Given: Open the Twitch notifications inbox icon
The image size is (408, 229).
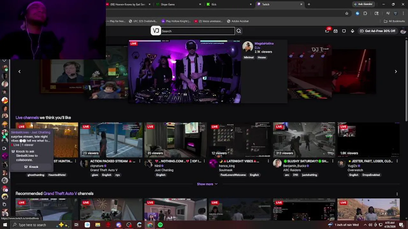Looking at the screenshot, I should tap(327, 31).
